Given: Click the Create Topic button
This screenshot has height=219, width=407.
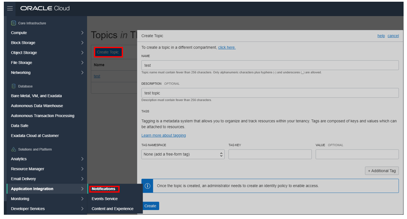Looking at the screenshot, I should point(108,52).
